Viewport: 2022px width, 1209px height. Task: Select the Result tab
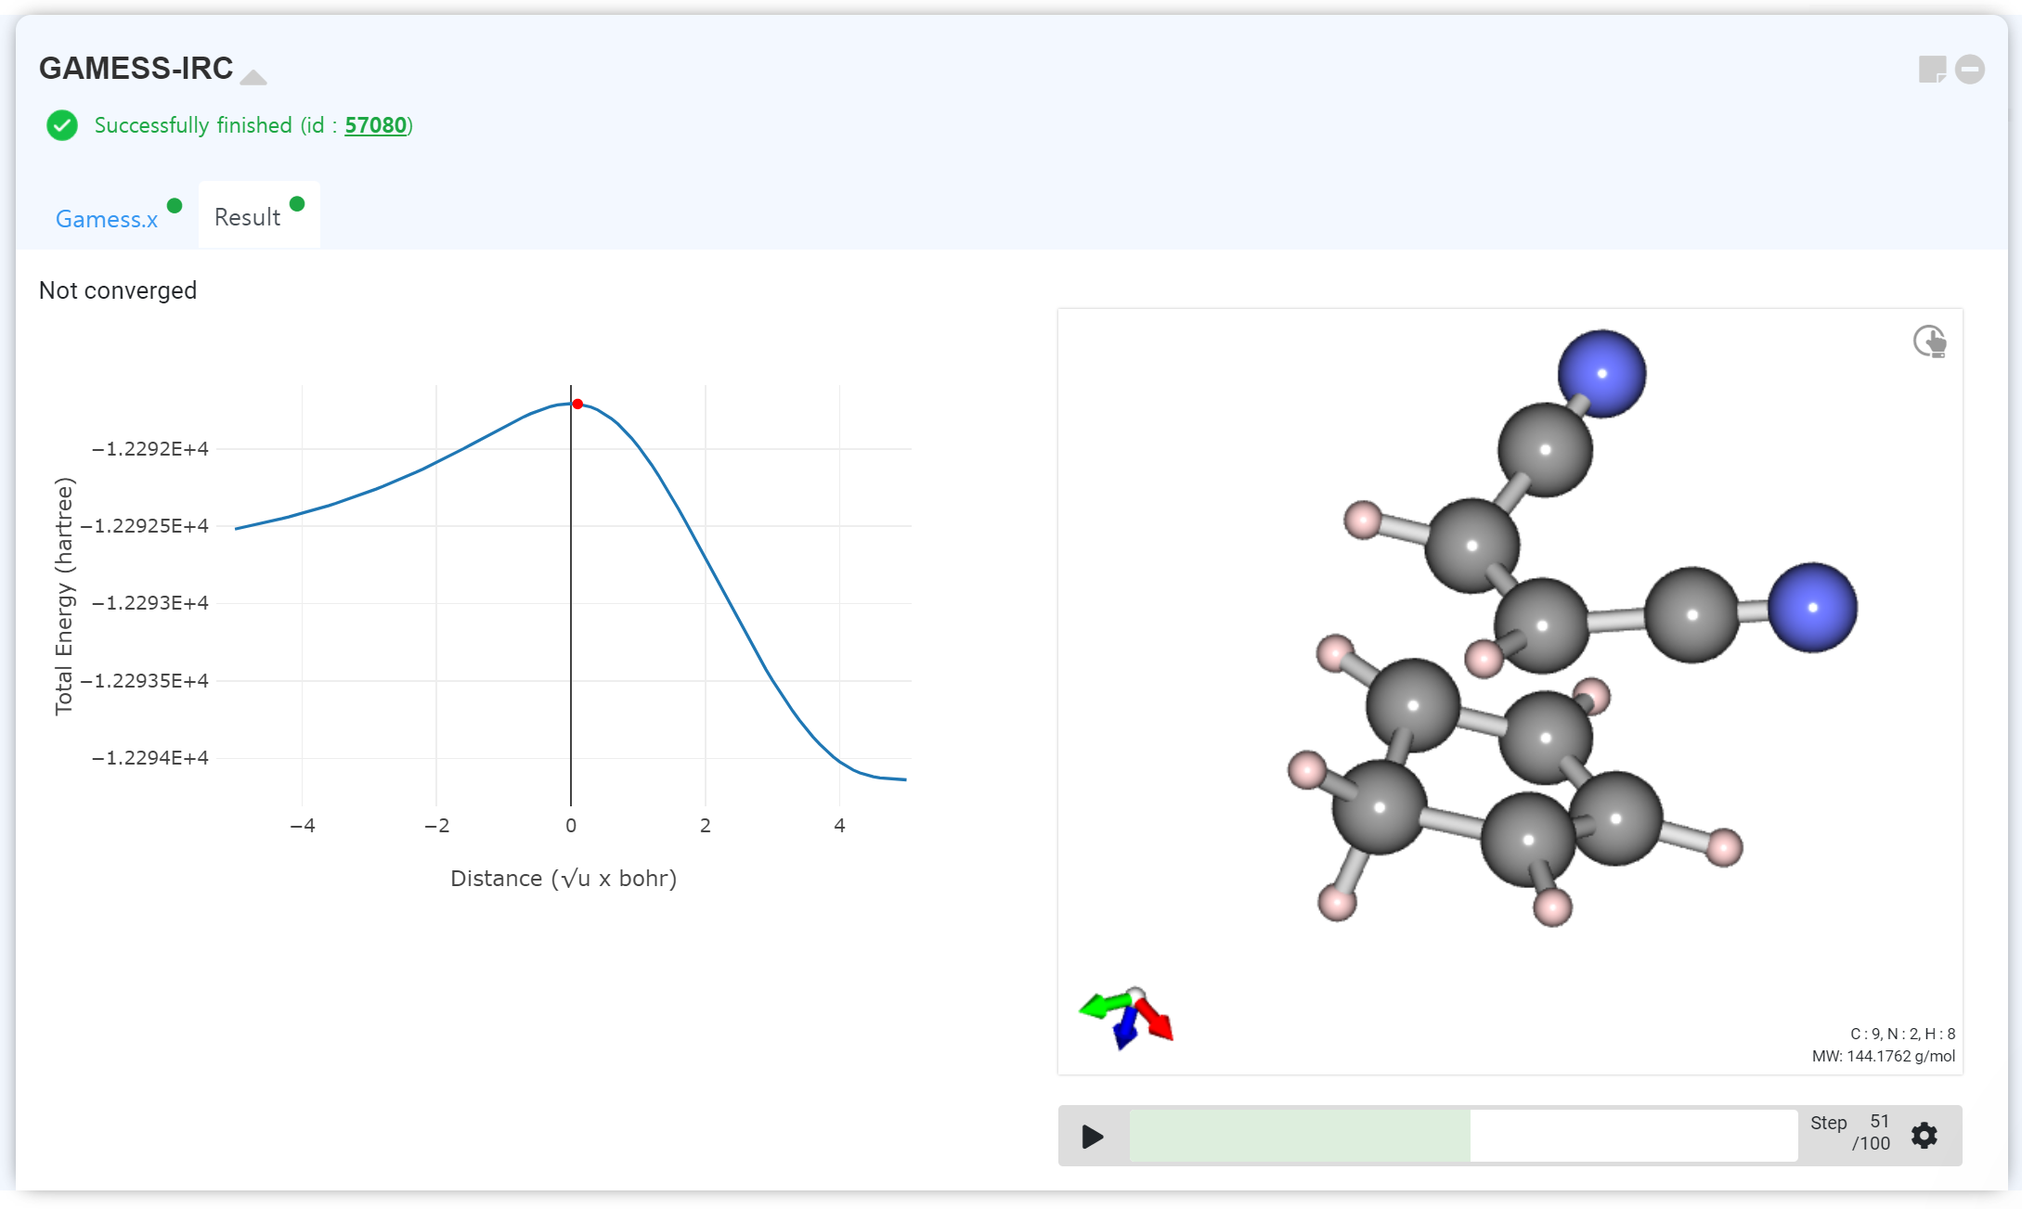(x=247, y=217)
